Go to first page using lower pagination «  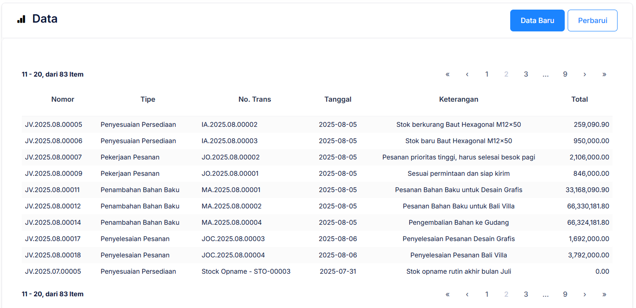tap(447, 294)
